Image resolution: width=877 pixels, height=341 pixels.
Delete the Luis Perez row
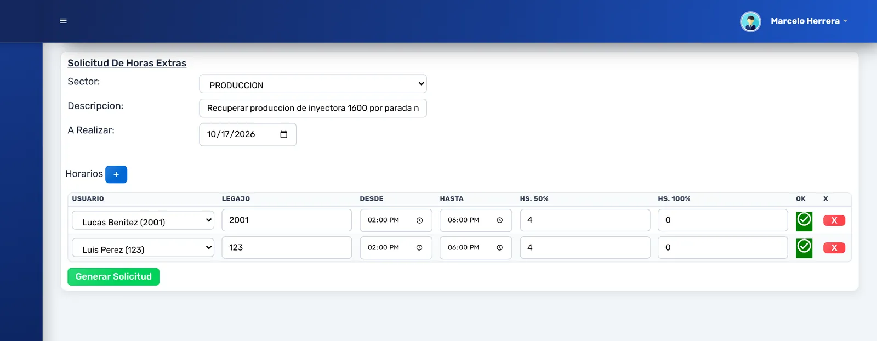pyautogui.click(x=834, y=248)
